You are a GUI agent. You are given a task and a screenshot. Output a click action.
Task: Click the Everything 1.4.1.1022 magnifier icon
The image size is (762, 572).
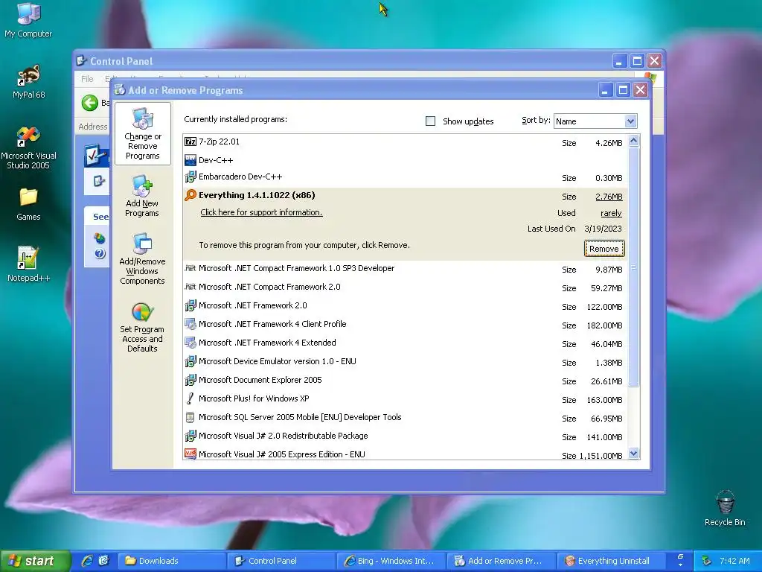[190, 195]
